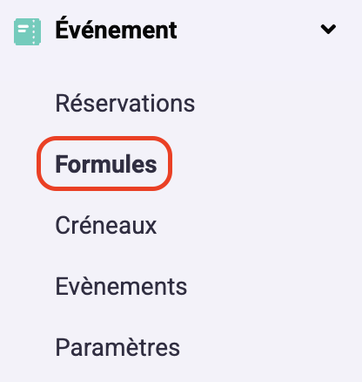Open the Réservations menu entry

coord(125,103)
